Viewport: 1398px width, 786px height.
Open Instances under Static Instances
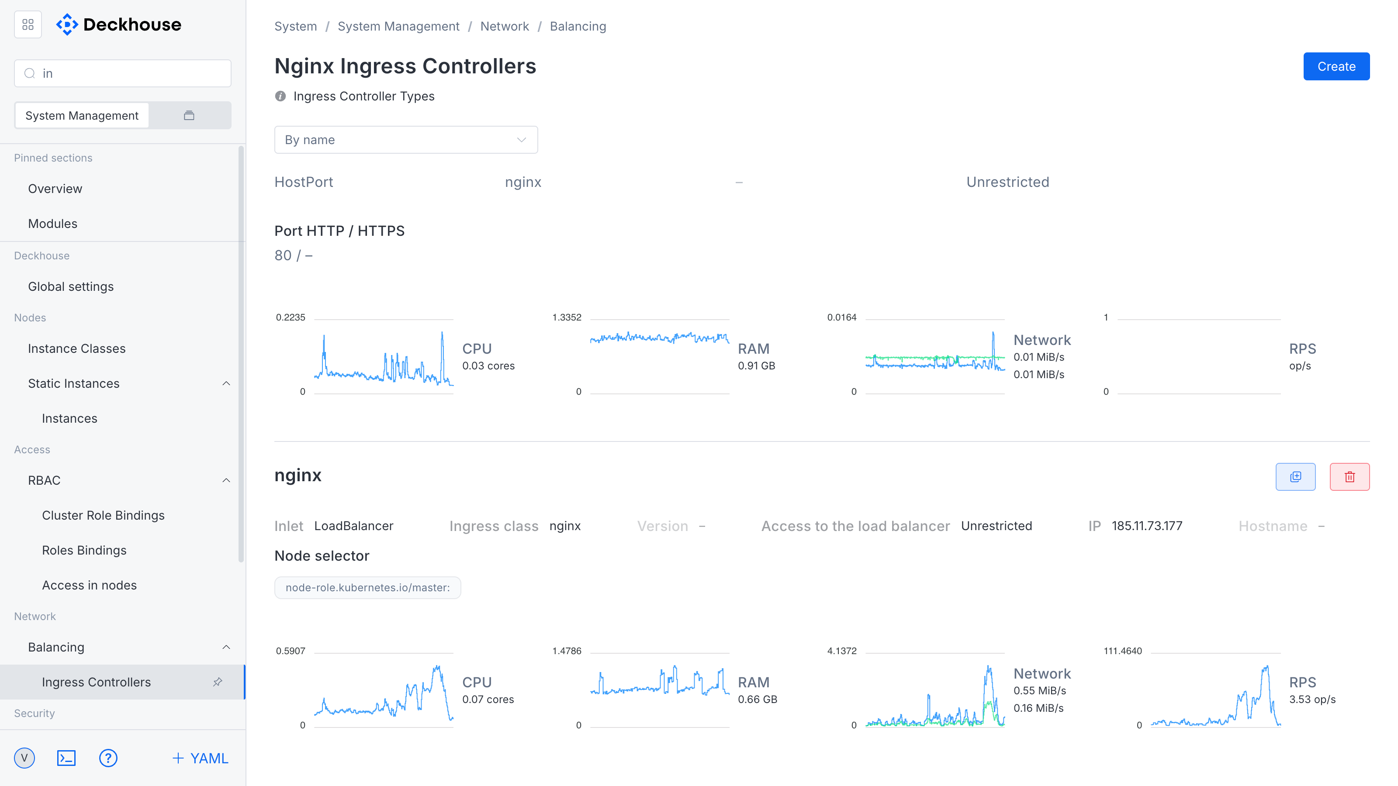(70, 419)
